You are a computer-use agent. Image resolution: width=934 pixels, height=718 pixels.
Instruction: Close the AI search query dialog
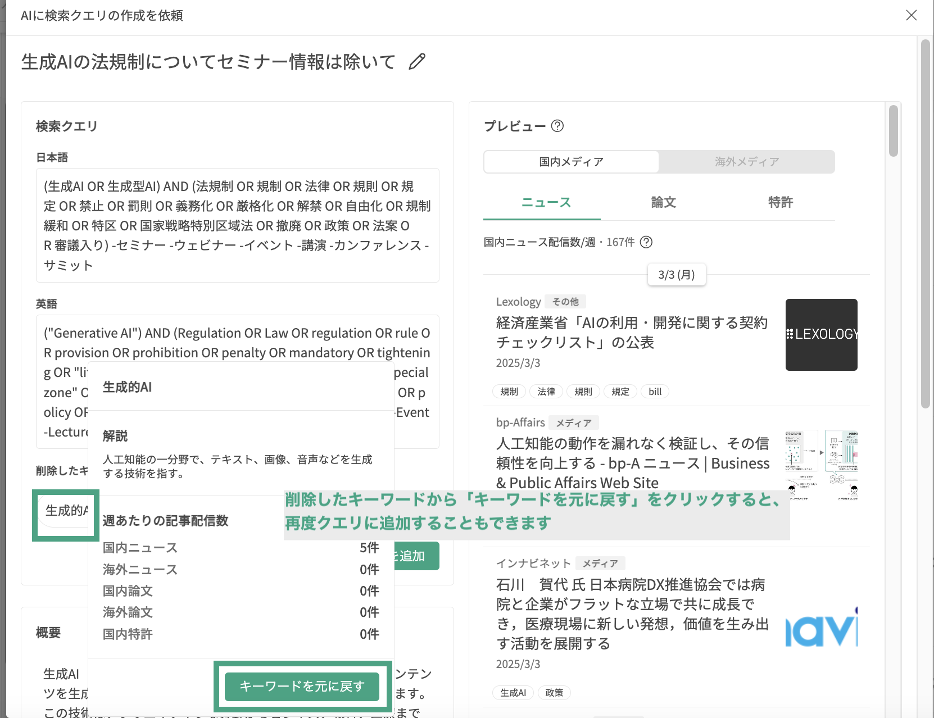(x=911, y=15)
